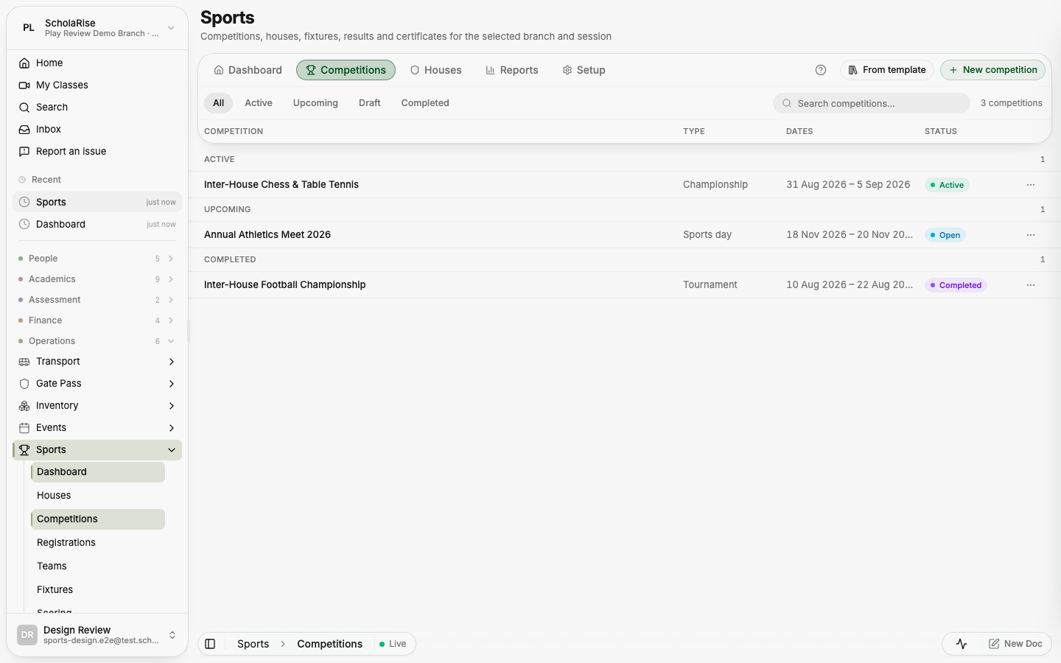Open ScholaRise branch switcher dropdown
1061x663 pixels.
click(x=97, y=28)
